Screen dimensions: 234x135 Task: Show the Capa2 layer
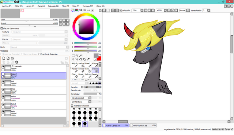pos(3,74)
